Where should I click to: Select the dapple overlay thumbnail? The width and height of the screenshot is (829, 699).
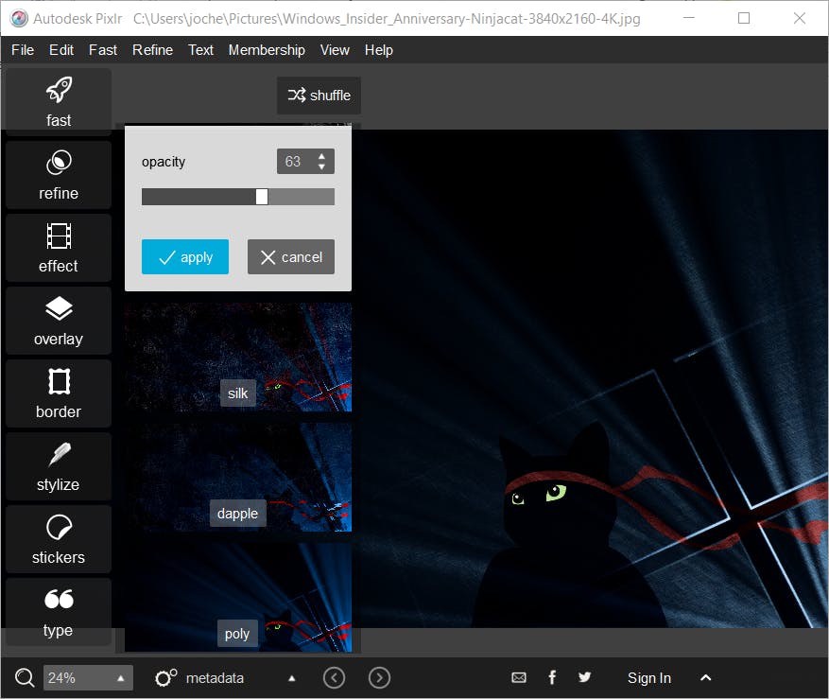click(x=238, y=477)
